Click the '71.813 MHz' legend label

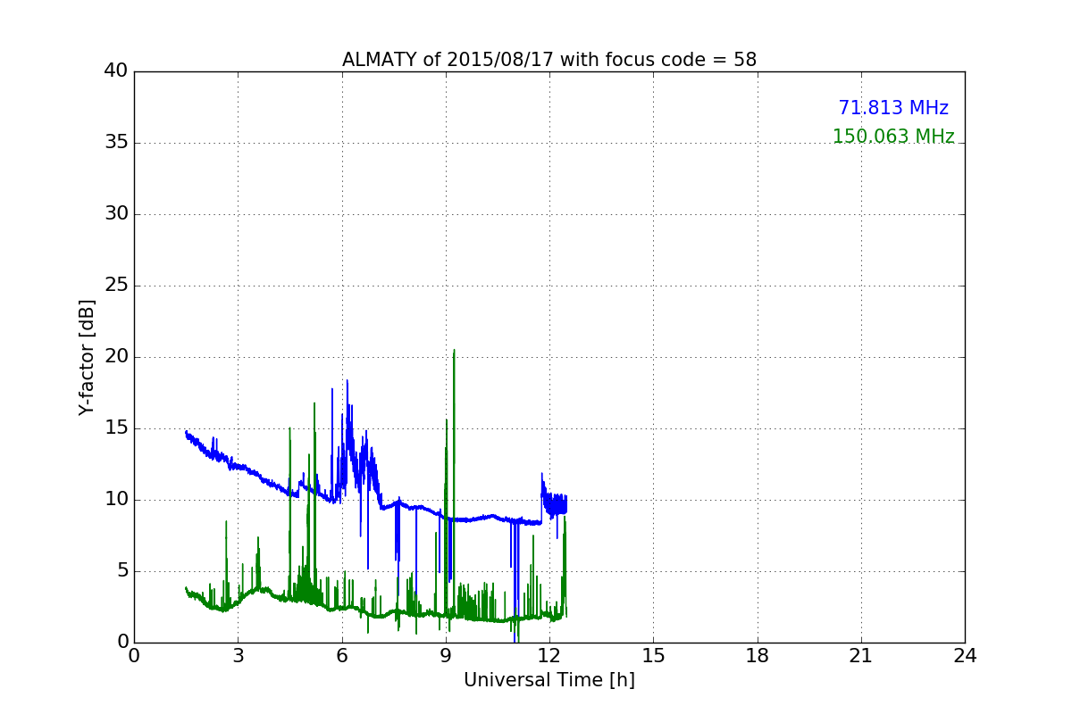(x=893, y=108)
